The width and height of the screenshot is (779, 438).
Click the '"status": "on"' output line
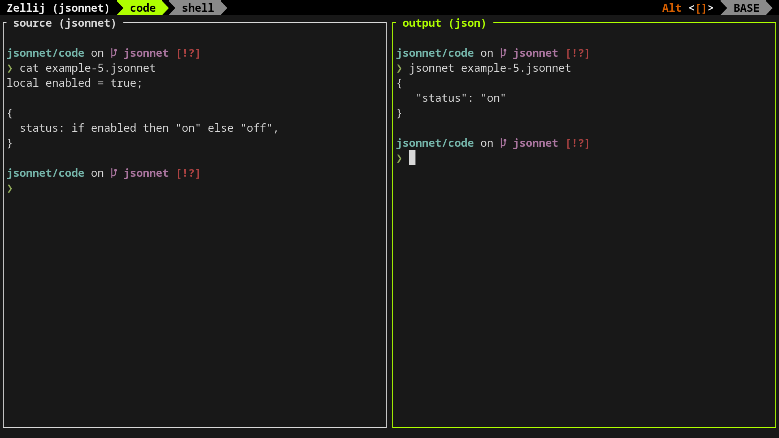point(461,98)
